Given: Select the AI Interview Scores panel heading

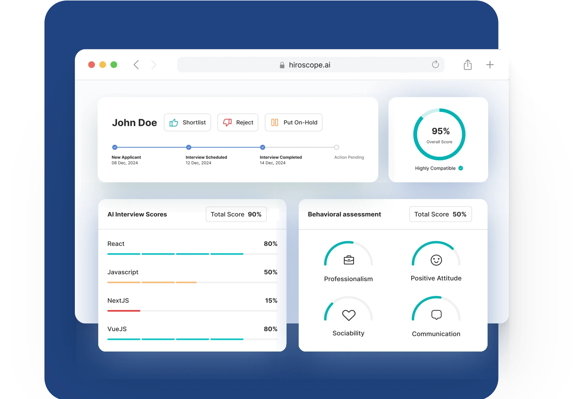Looking at the screenshot, I should pos(137,214).
